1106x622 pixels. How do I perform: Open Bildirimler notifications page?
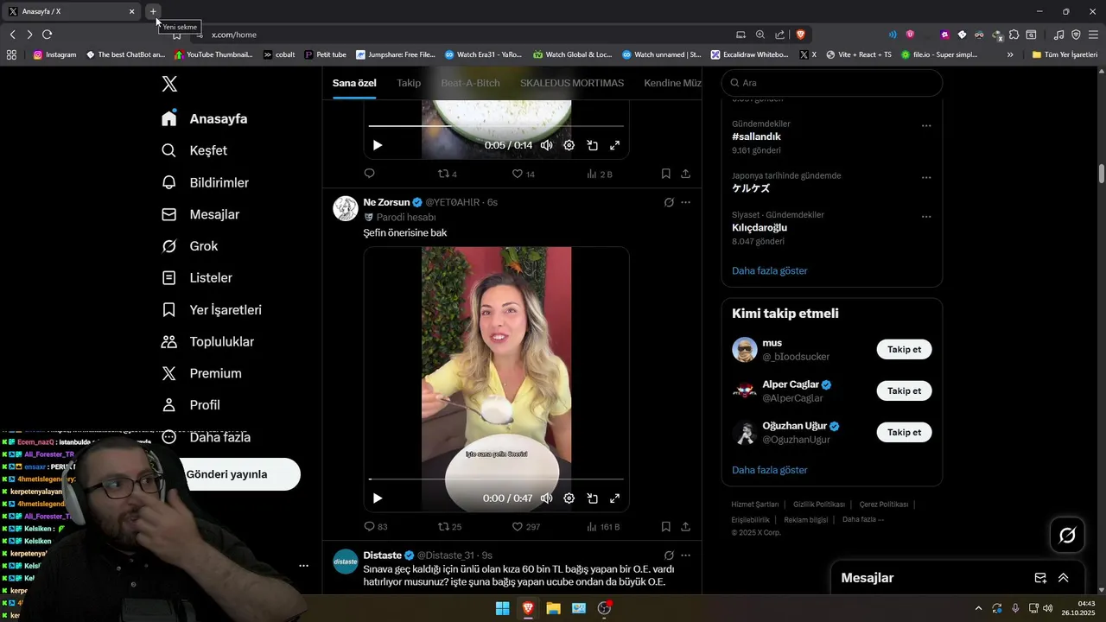pyautogui.click(x=206, y=182)
